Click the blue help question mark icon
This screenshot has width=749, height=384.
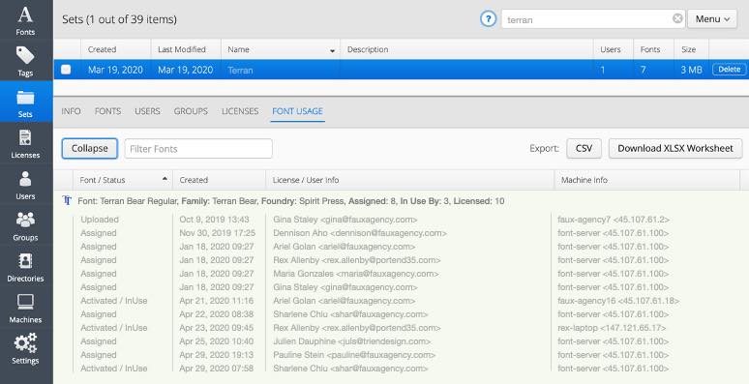click(x=488, y=19)
